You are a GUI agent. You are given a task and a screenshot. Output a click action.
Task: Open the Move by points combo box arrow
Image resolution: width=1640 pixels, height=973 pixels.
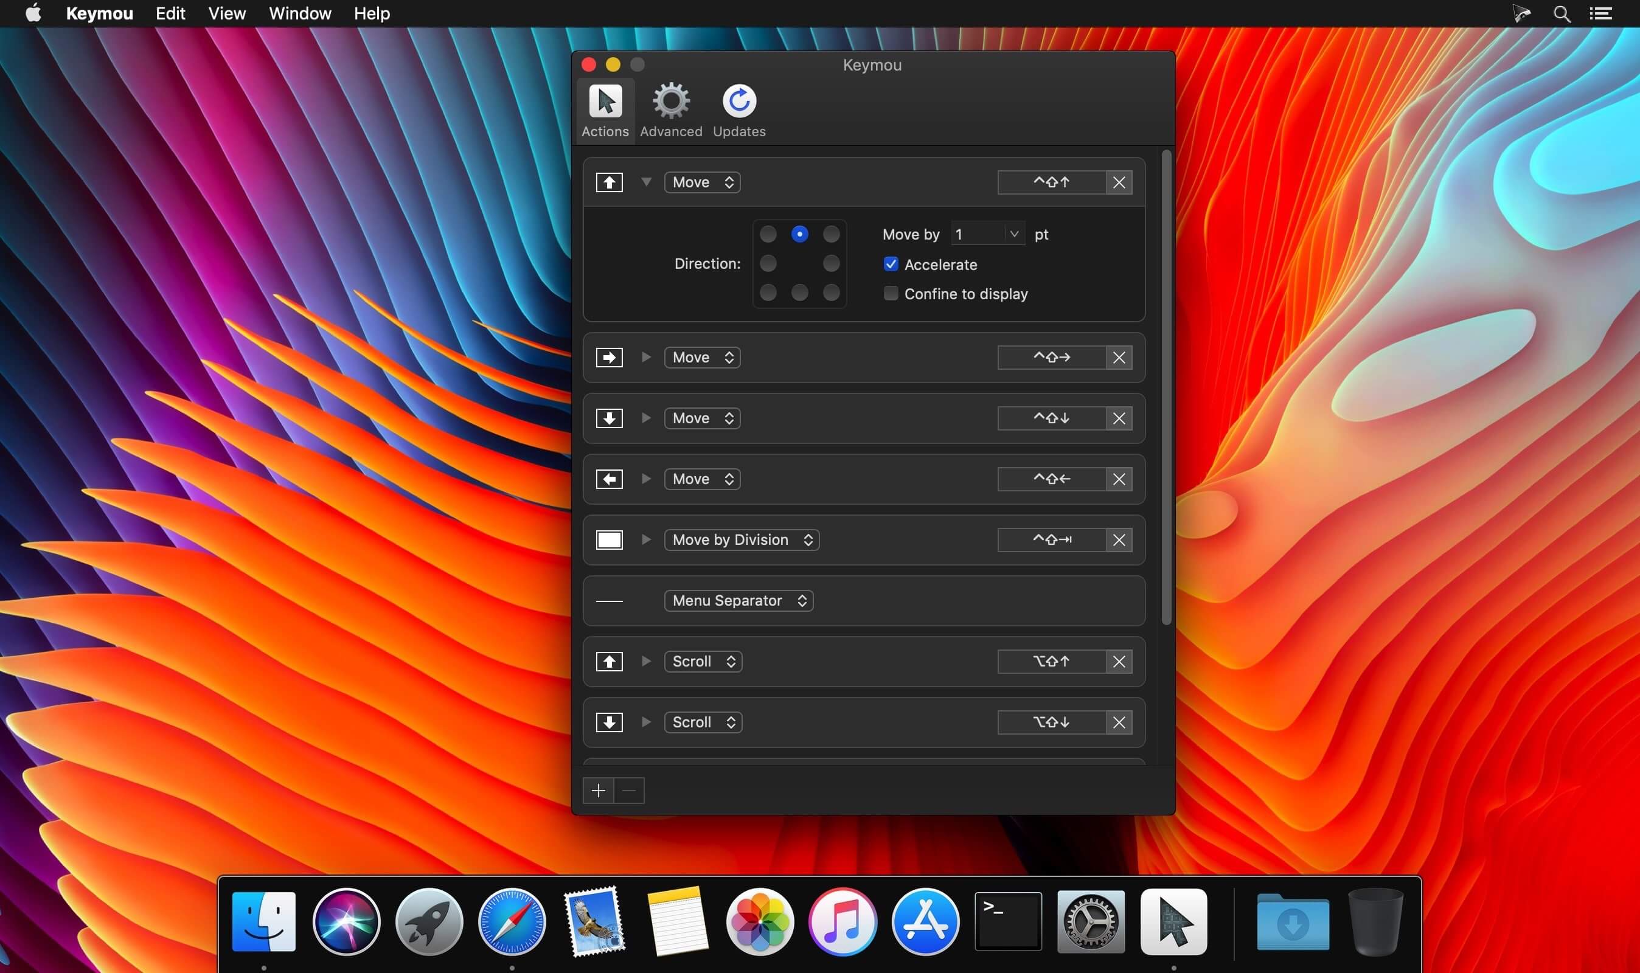[x=1014, y=234]
